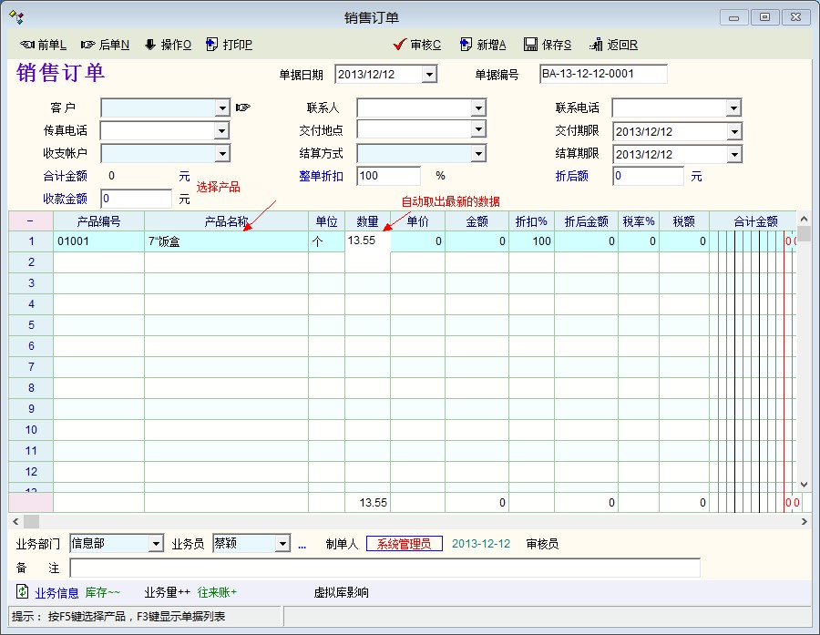820x635 pixels.
Task: Open the 操作 toolbar menu
Action: pyautogui.click(x=168, y=45)
